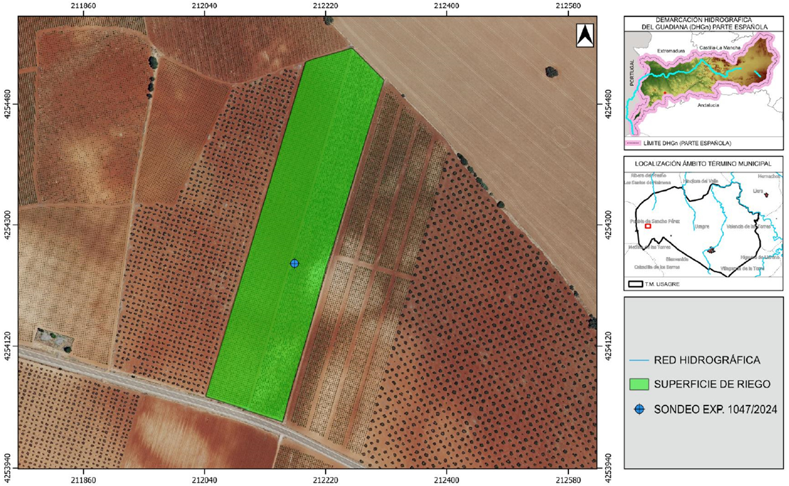The width and height of the screenshot is (789, 486).
Task: Click the Andalucía label in basin map
Action: click(x=708, y=105)
